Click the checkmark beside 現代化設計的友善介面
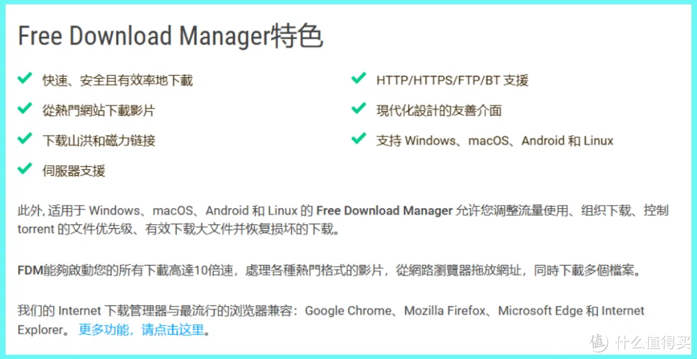This screenshot has width=697, height=359. (358, 109)
